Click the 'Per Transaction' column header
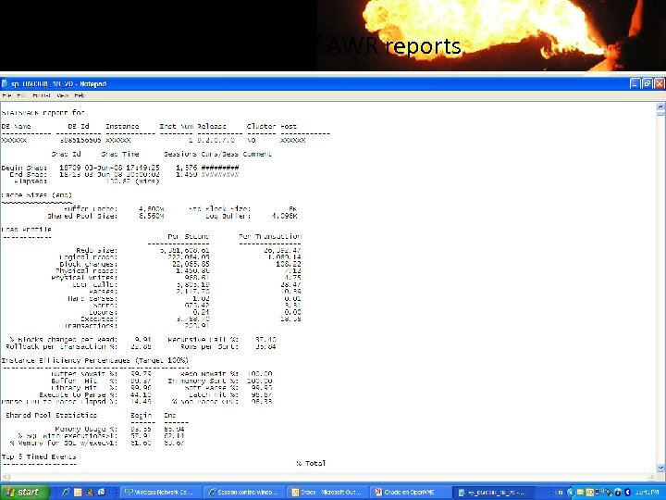This screenshot has height=500, width=666. 270,236
